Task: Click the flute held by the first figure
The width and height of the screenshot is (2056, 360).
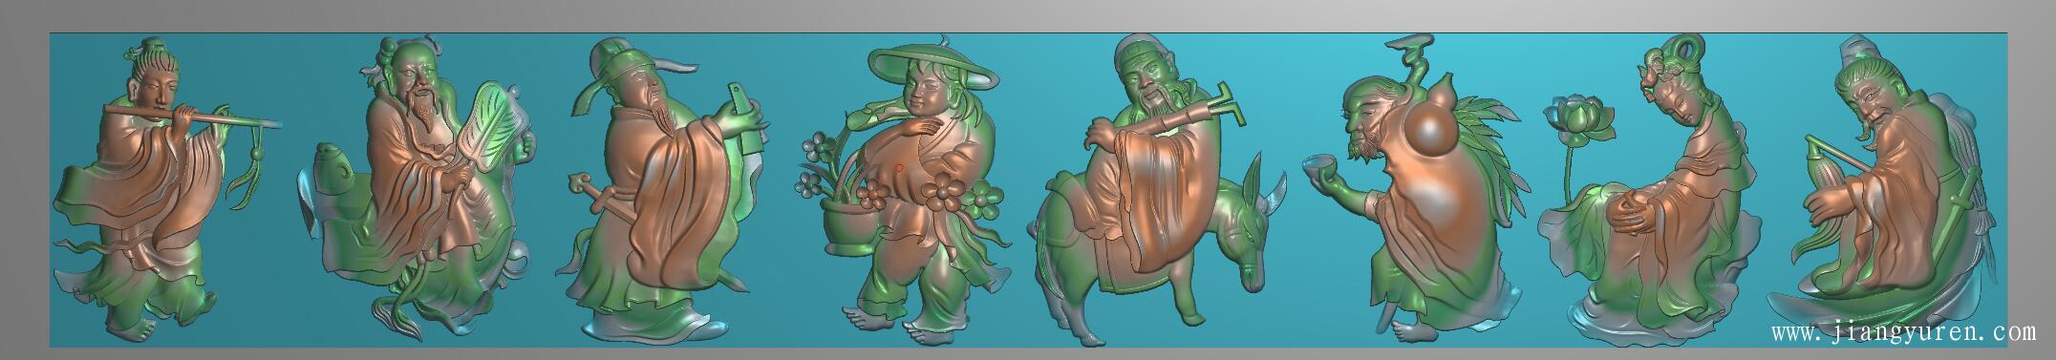Action: 191,117
